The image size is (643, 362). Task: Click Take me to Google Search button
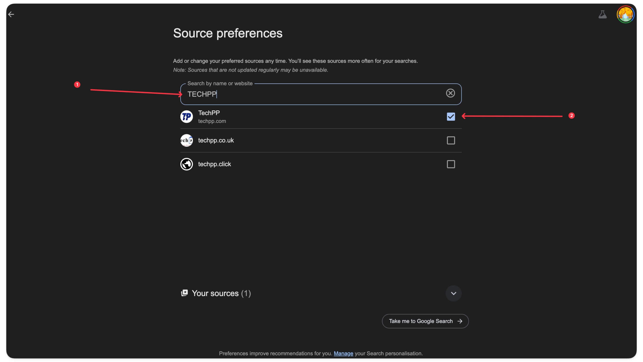[x=421, y=321]
